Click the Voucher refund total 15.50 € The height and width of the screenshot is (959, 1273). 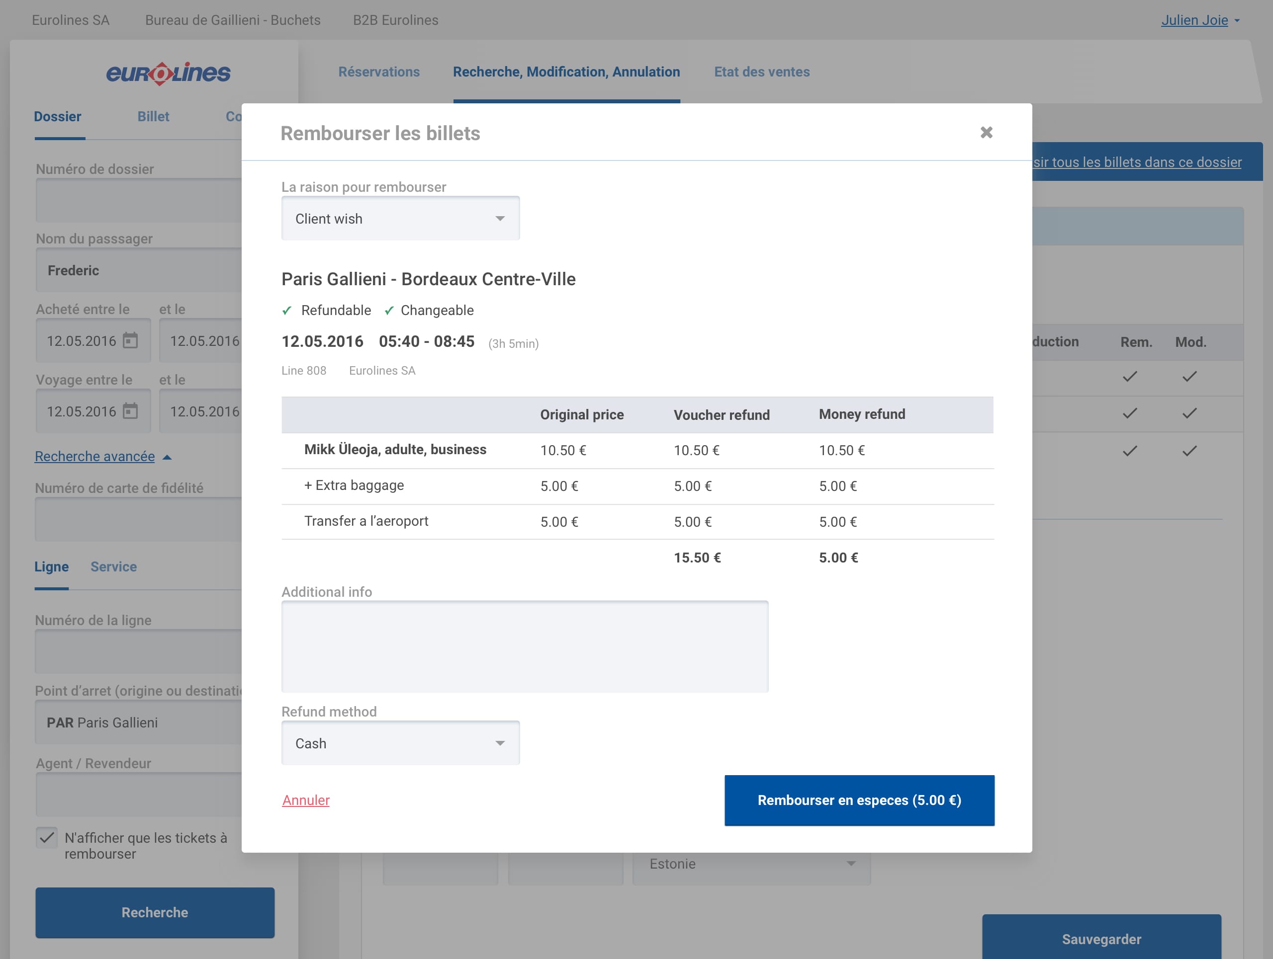pyautogui.click(x=697, y=558)
